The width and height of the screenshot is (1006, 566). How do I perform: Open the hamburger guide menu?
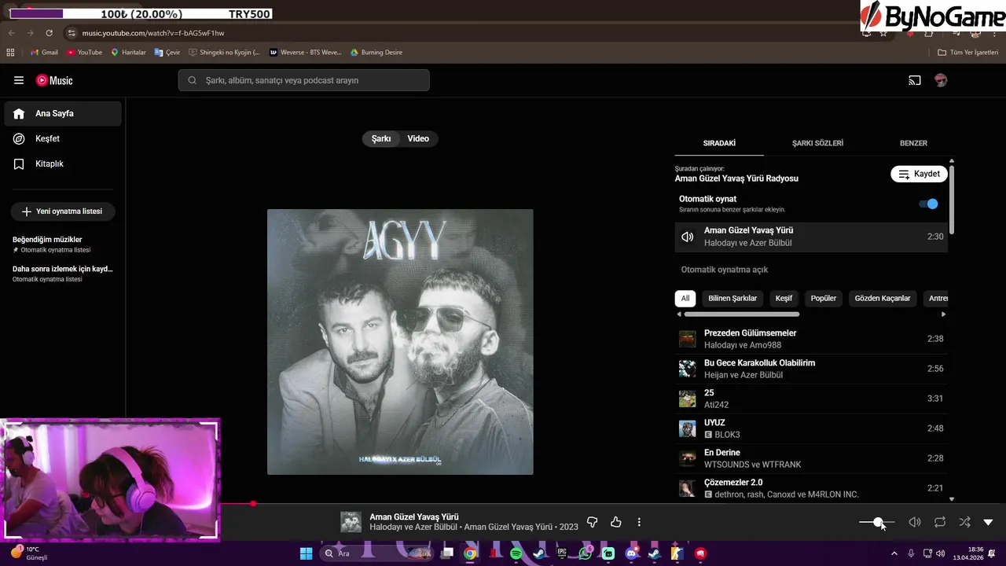point(19,80)
